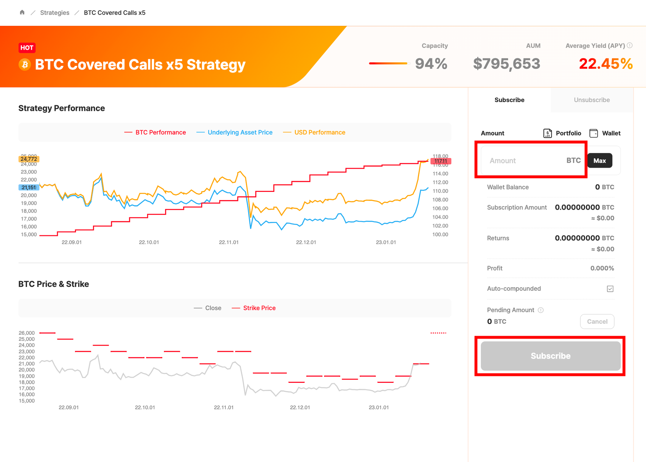Toggle the Auto-compounded checkbox
The image size is (646, 462).
(x=610, y=289)
